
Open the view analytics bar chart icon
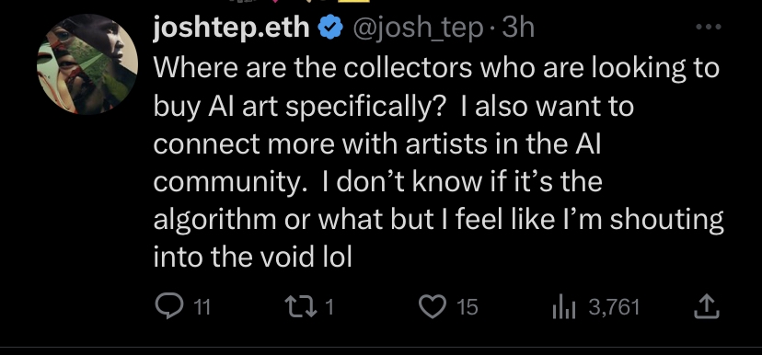[x=564, y=307]
